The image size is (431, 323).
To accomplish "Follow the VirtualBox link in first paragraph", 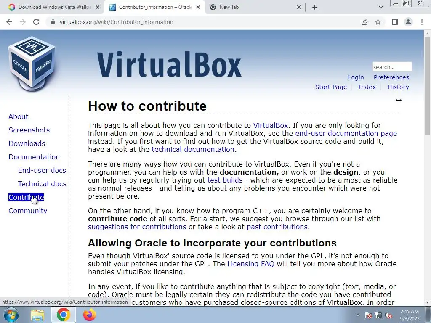I will pyautogui.click(x=271, y=125).
